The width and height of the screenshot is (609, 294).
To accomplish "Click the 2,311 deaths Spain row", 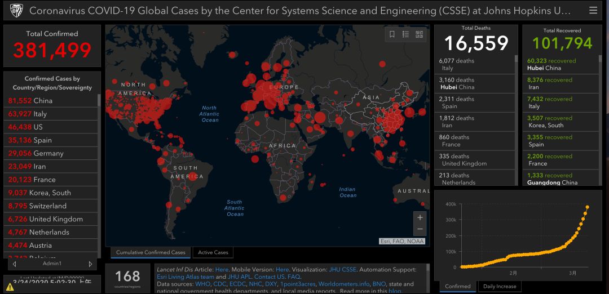I will (x=474, y=103).
